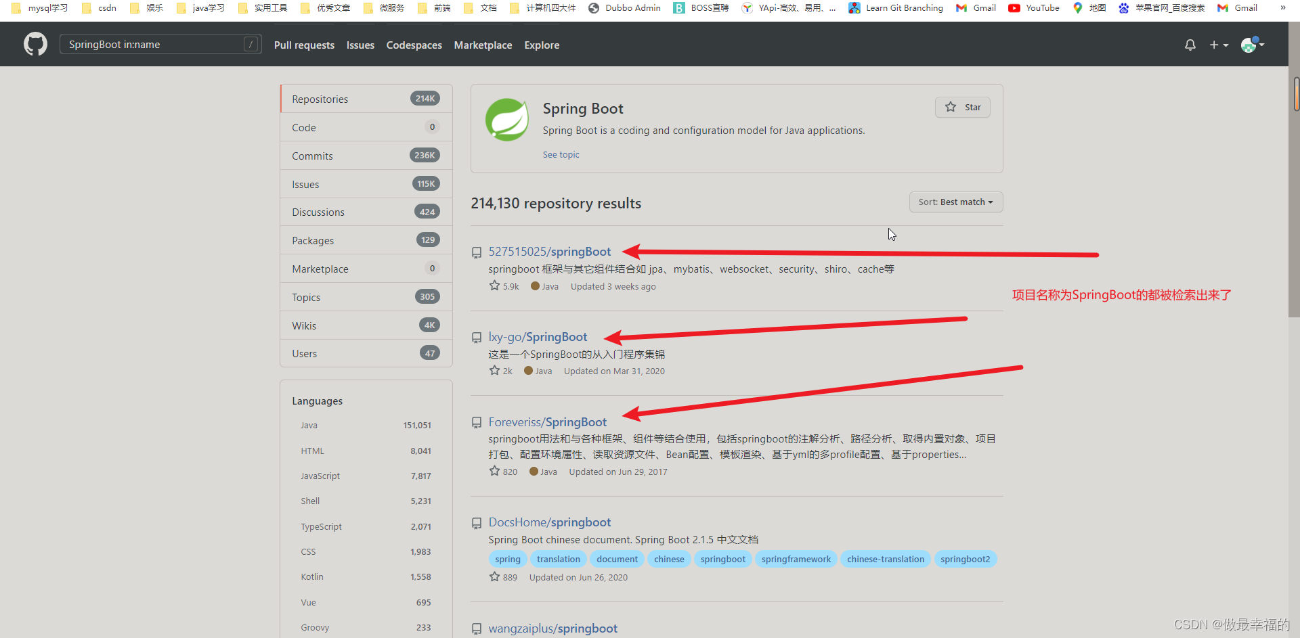1300x638 pixels.
Task: Filter results by TypeScript language
Action: click(366, 526)
